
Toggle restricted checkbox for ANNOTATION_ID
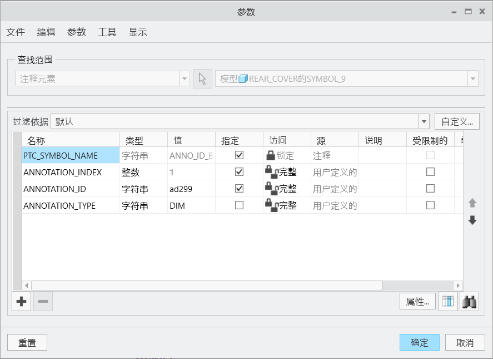[430, 189]
